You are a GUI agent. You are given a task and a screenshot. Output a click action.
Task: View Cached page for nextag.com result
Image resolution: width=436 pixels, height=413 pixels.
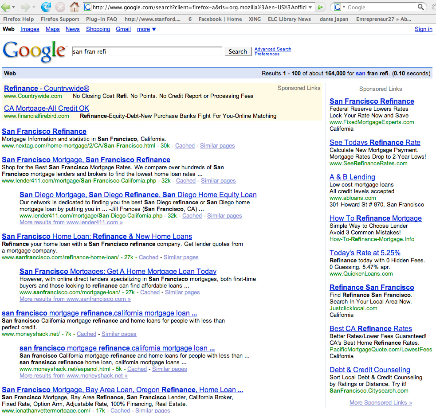point(185,145)
